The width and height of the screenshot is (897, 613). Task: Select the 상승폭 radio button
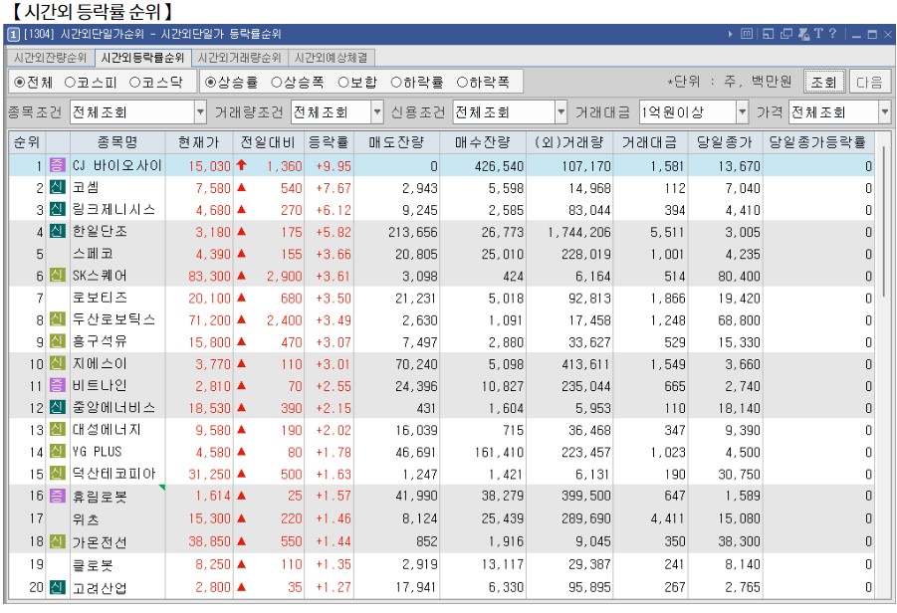pos(279,82)
